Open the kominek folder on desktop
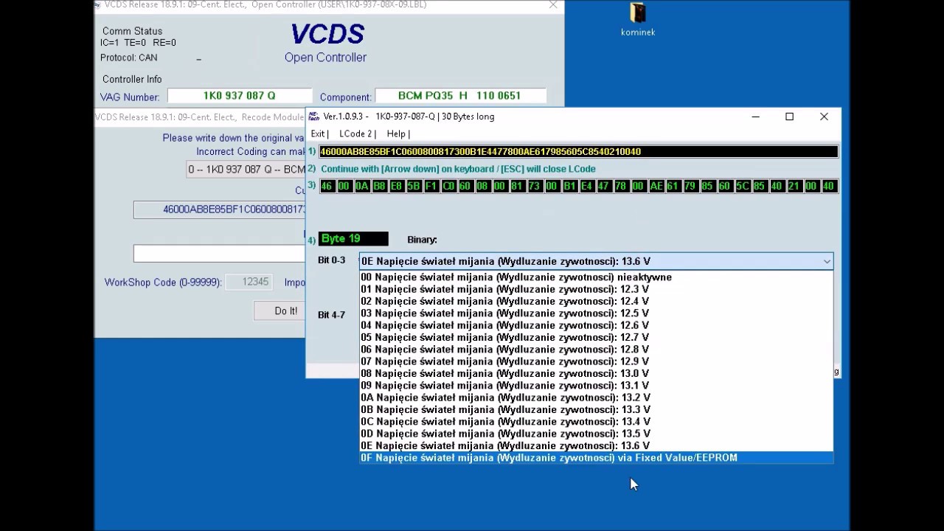 638,19
